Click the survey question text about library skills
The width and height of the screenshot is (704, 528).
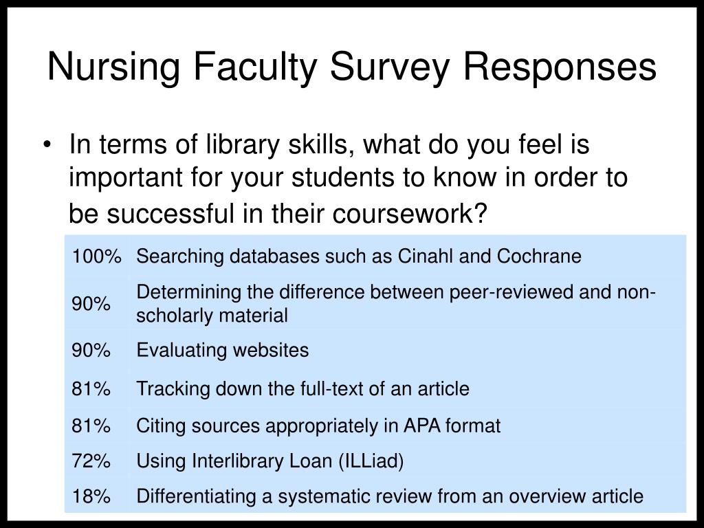tap(348, 178)
